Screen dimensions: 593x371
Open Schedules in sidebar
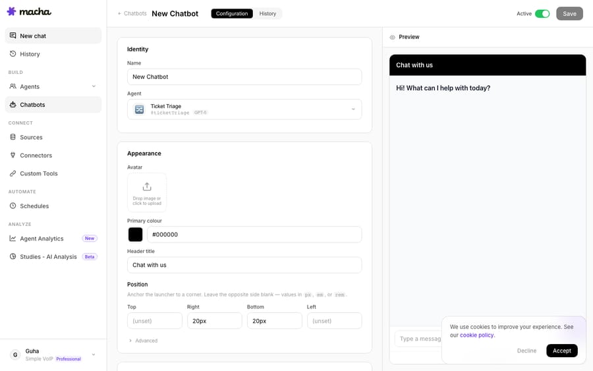coord(53,206)
